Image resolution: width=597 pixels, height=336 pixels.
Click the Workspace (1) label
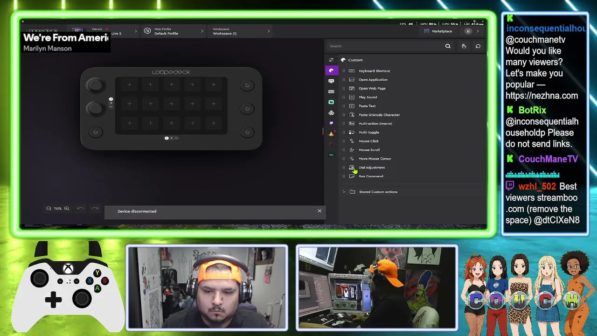click(x=225, y=34)
